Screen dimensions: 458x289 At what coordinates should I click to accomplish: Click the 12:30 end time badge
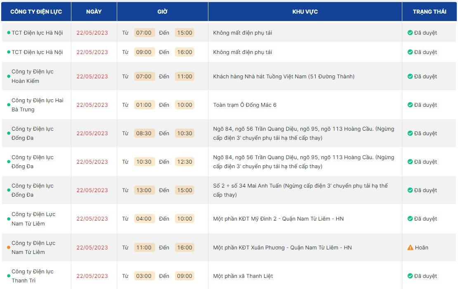click(184, 162)
